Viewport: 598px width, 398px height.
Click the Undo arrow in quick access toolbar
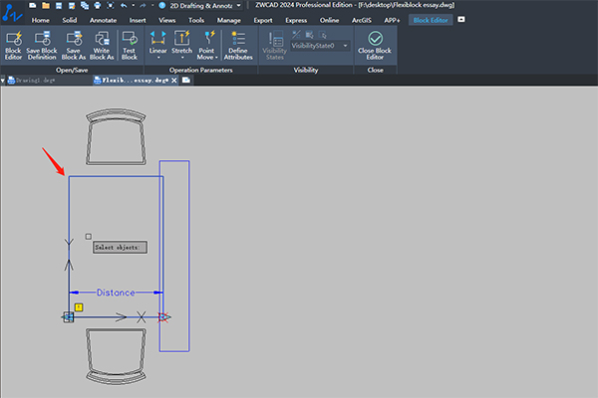[x=124, y=5]
